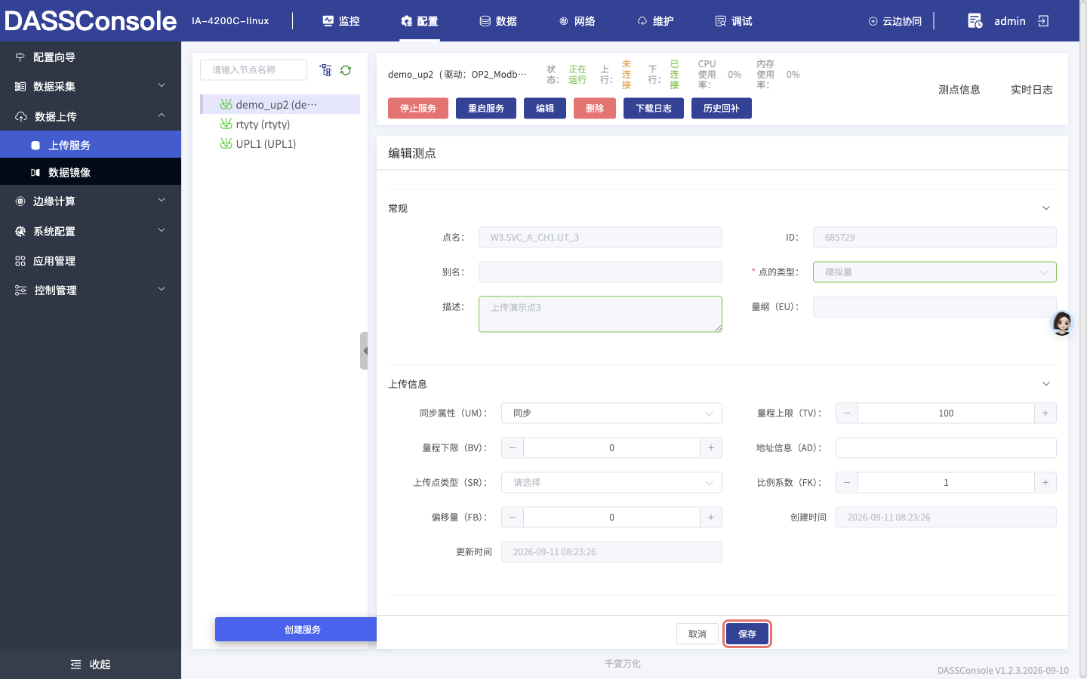
Task: Click 取消 to cancel editing
Action: tap(697, 634)
